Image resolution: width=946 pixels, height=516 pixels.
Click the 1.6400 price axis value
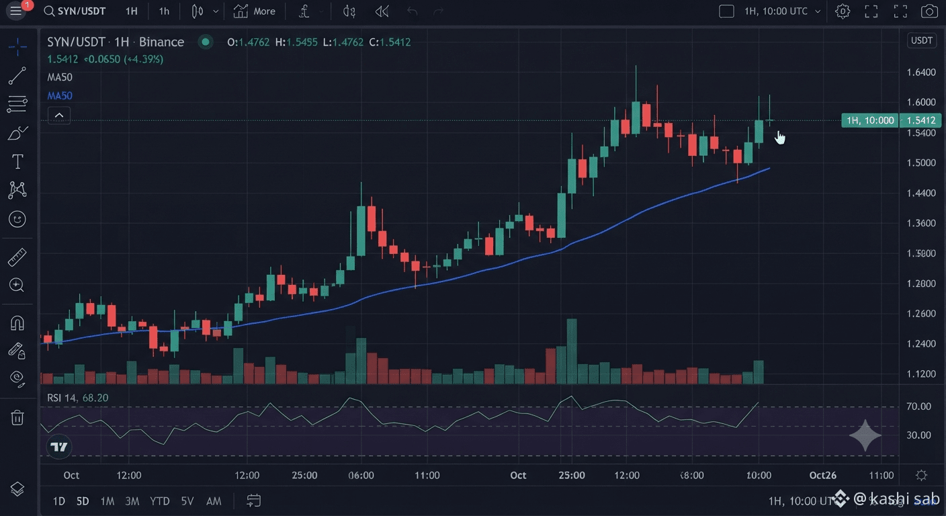point(921,73)
